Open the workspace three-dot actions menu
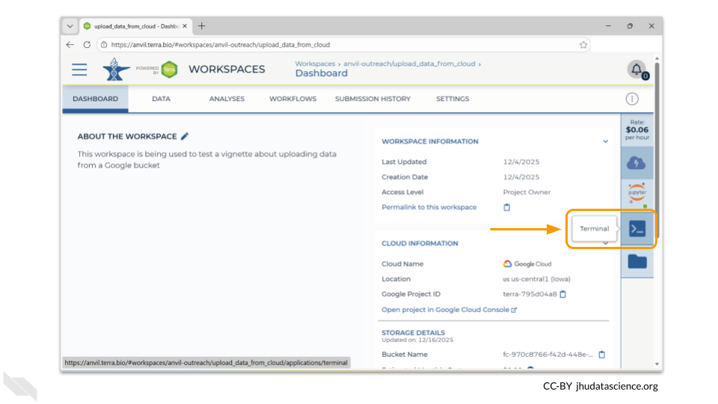Screen dimensions: 718x404 (x=632, y=99)
